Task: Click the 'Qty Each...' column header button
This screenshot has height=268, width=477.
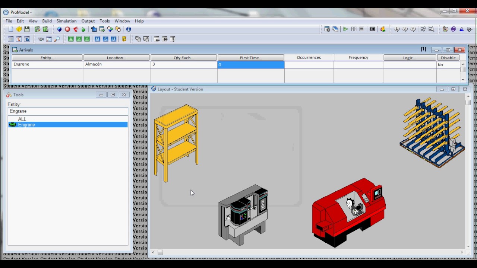Action: (184, 58)
